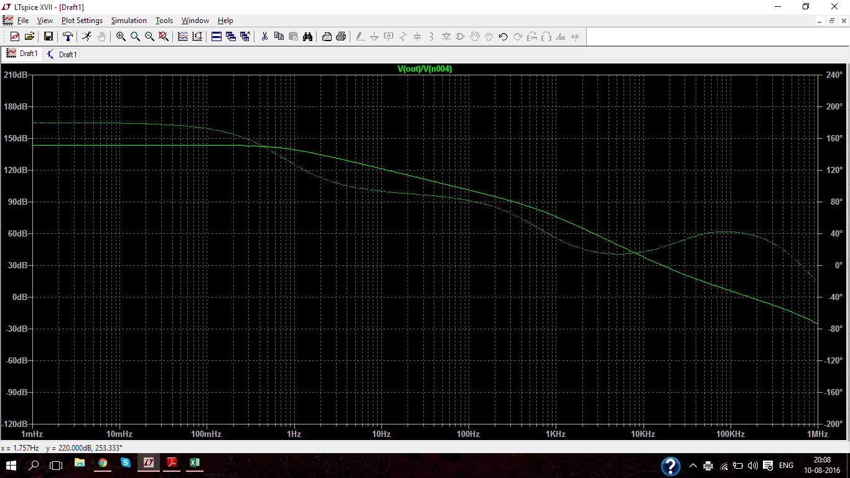The height and width of the screenshot is (478, 850).
Task: Click the taskbar volume speaker icon
Action: [753, 466]
